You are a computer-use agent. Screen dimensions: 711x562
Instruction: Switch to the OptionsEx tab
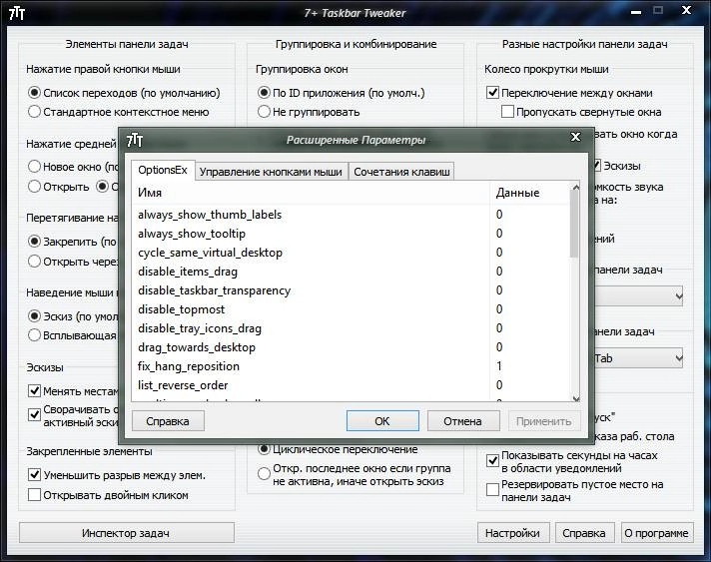coord(163,170)
